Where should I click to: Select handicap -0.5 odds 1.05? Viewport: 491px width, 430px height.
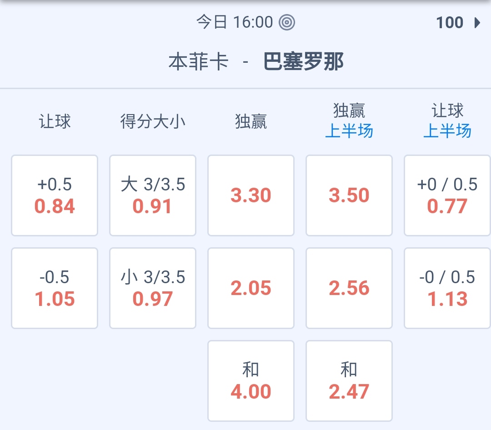coord(55,288)
